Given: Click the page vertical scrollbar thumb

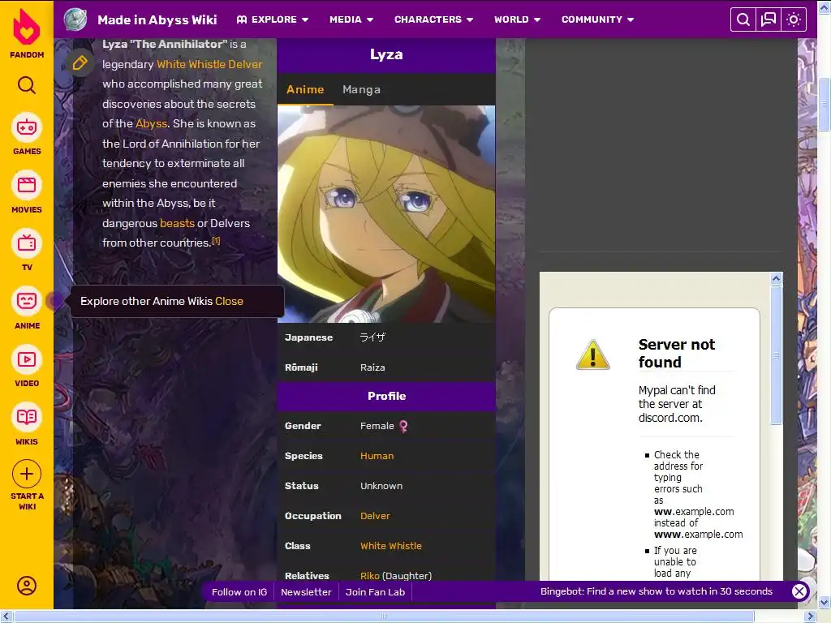Looking at the screenshot, I should point(825,105).
